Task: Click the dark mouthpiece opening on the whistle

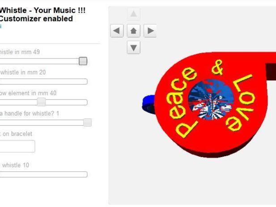Action: (x=271, y=71)
